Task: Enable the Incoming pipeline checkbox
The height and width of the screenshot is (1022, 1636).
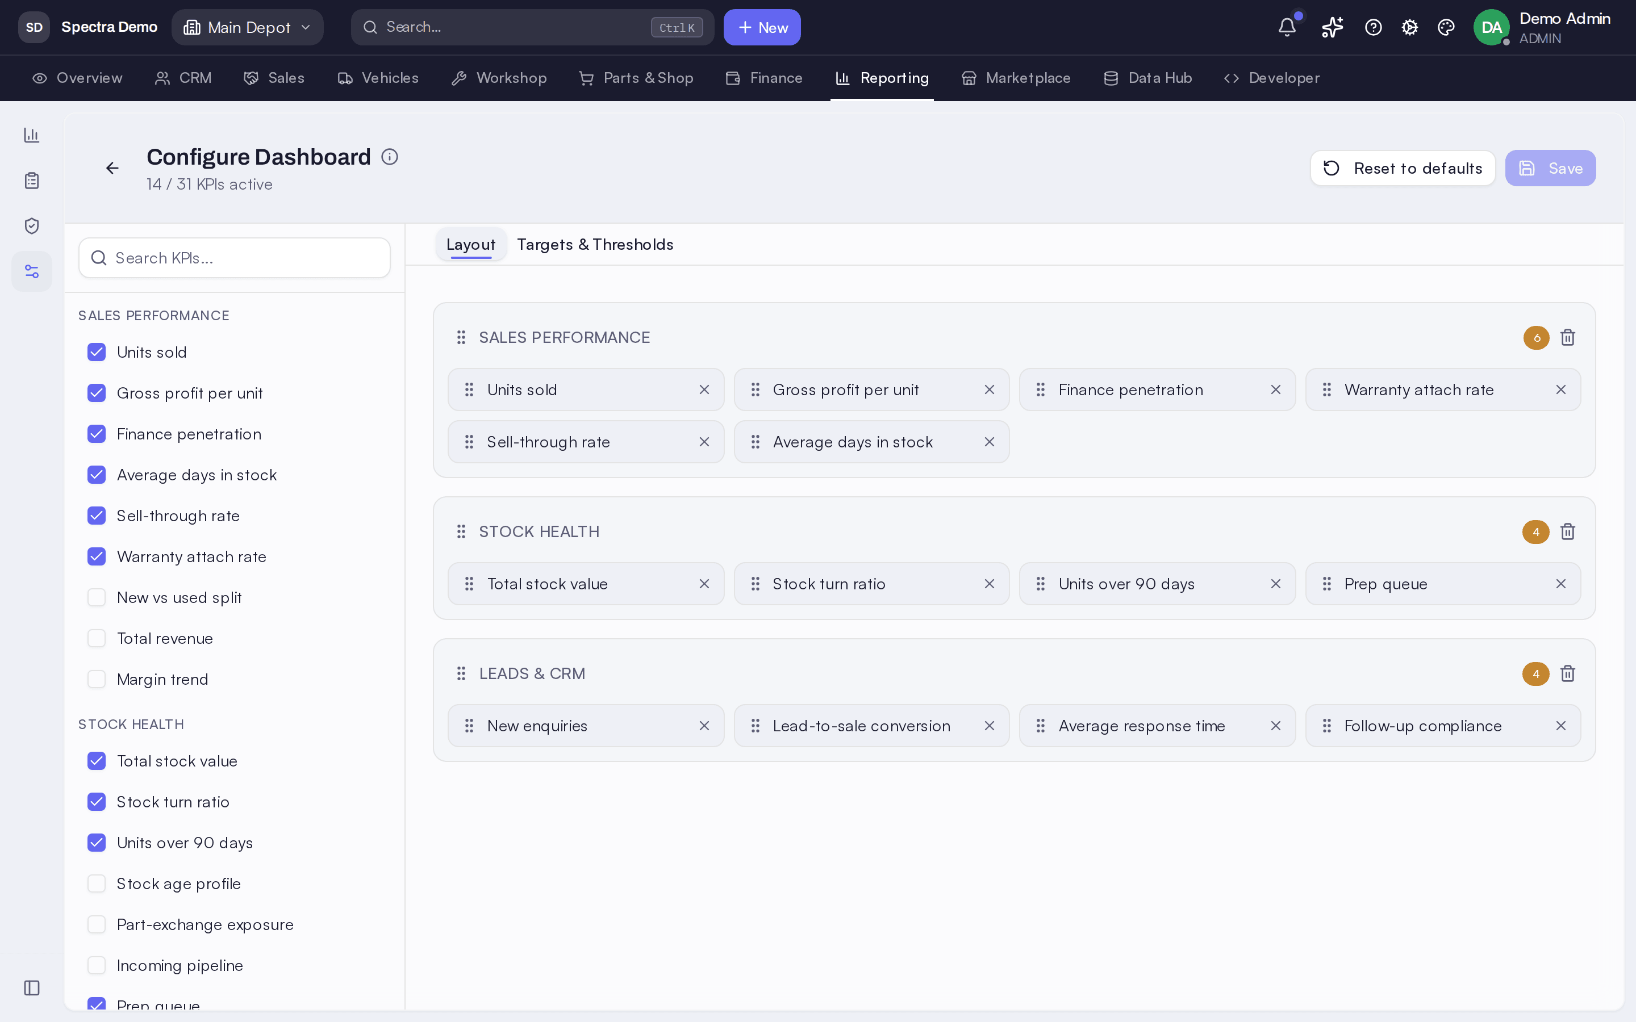Action: coord(97,966)
